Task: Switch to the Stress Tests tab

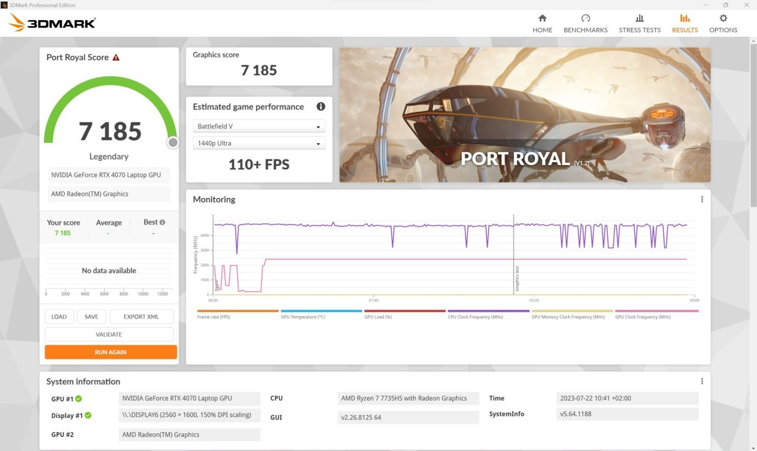Action: coord(640,24)
